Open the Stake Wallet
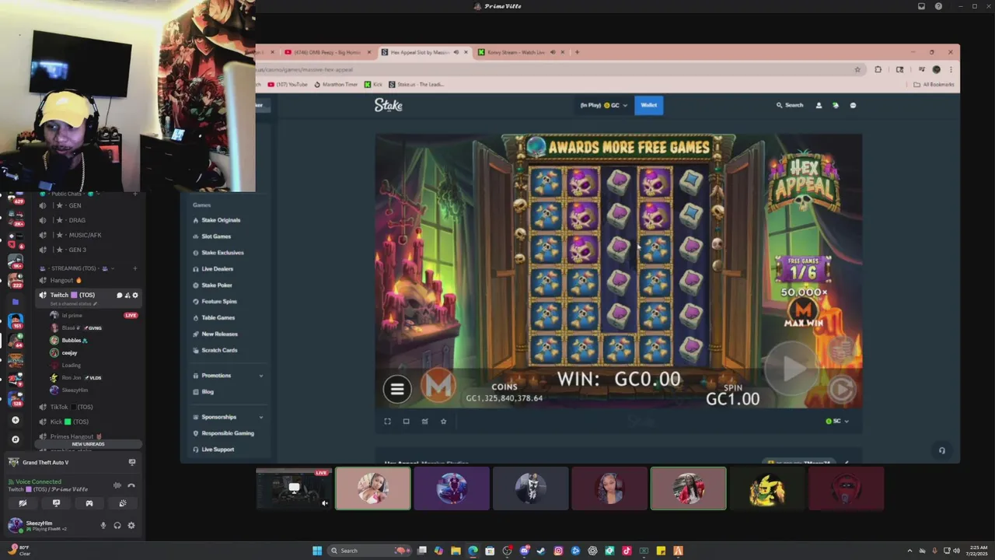The image size is (995, 560). click(649, 105)
